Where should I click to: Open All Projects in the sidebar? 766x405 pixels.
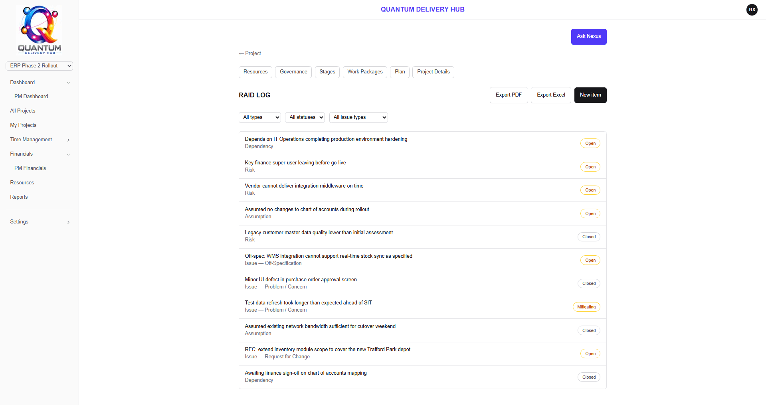tap(23, 111)
